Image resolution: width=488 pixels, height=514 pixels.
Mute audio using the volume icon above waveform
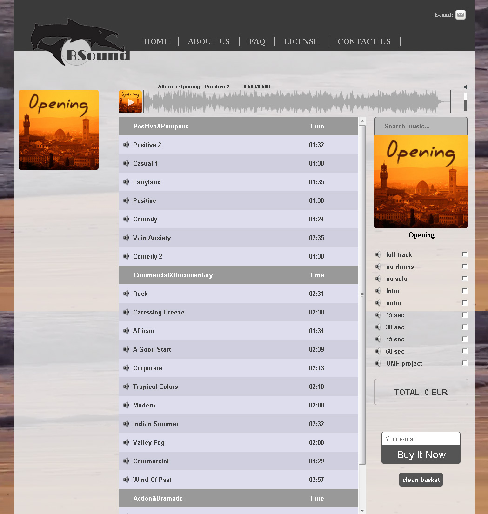pyautogui.click(x=467, y=87)
